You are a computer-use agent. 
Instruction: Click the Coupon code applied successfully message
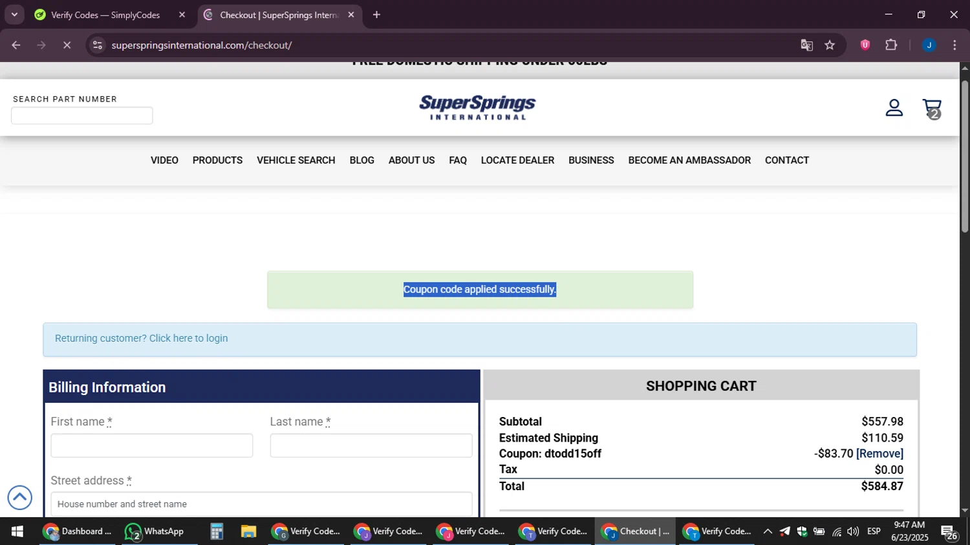point(480,290)
